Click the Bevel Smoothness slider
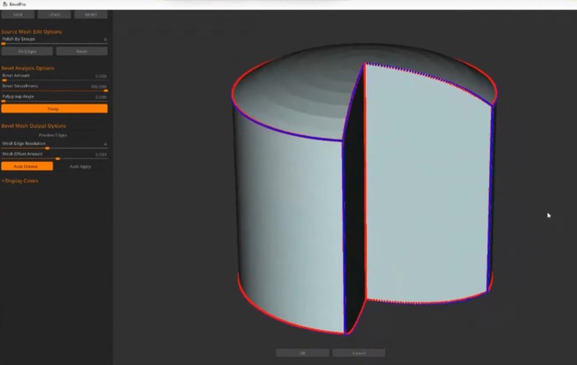This screenshot has width=577, height=365. click(x=54, y=90)
